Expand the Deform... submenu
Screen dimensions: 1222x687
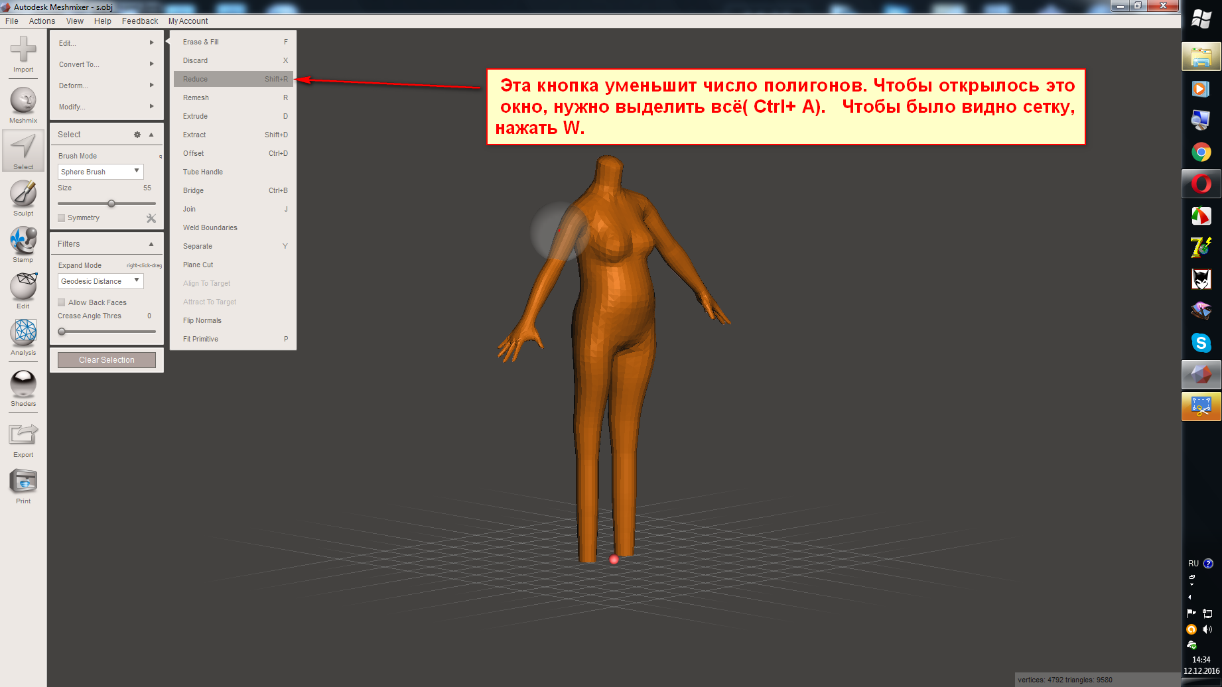[x=106, y=86]
